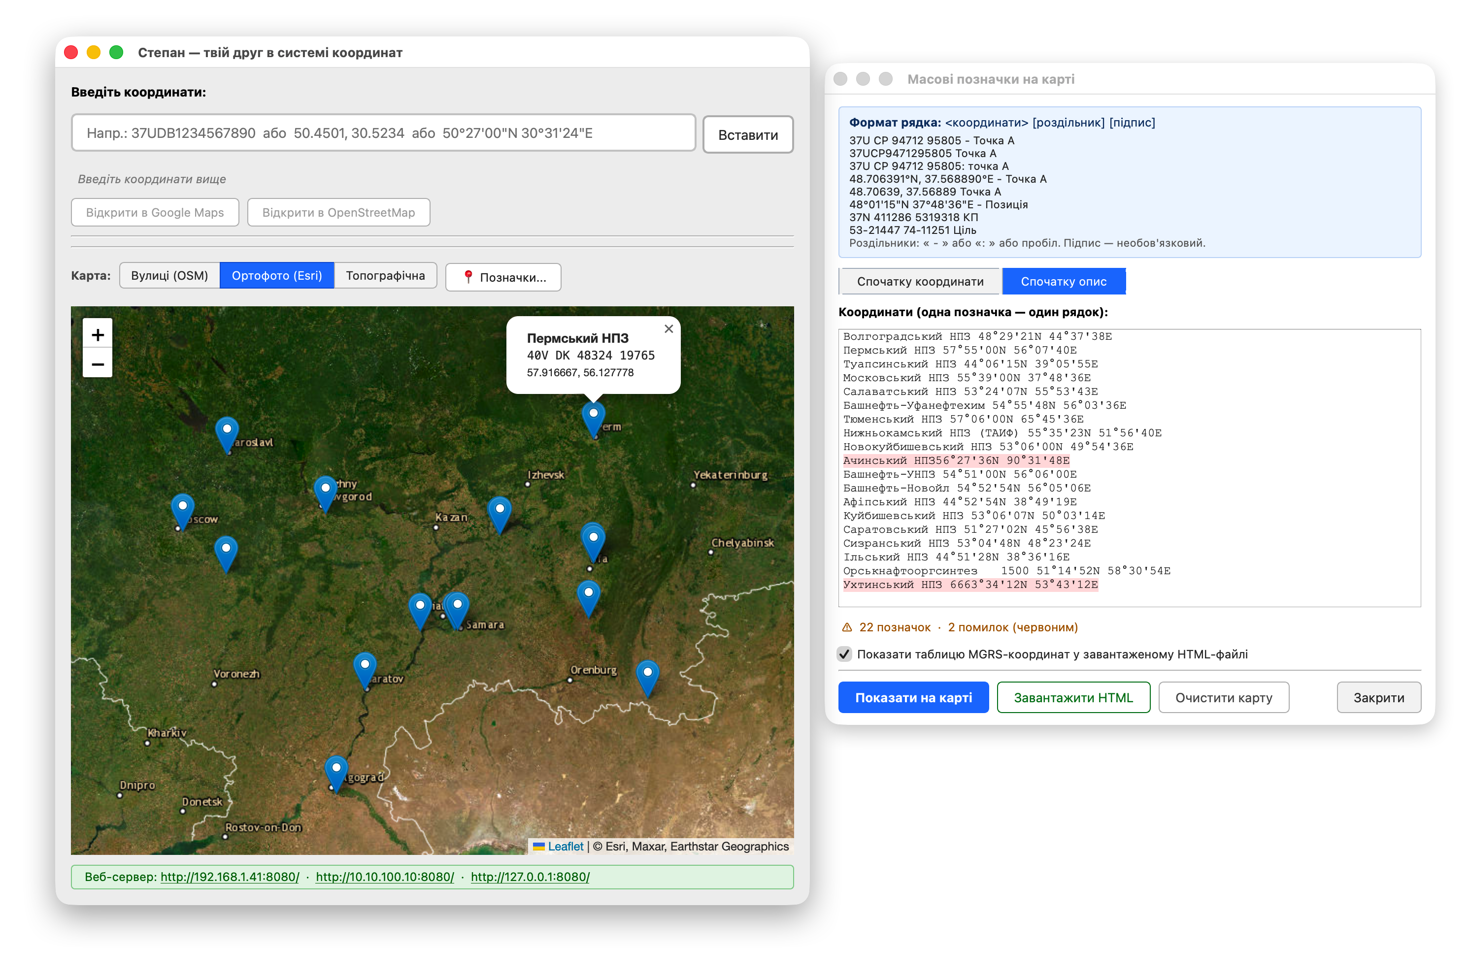Click the marker southeast of Moscow
Screen dimensions: 1469x979
226,555
